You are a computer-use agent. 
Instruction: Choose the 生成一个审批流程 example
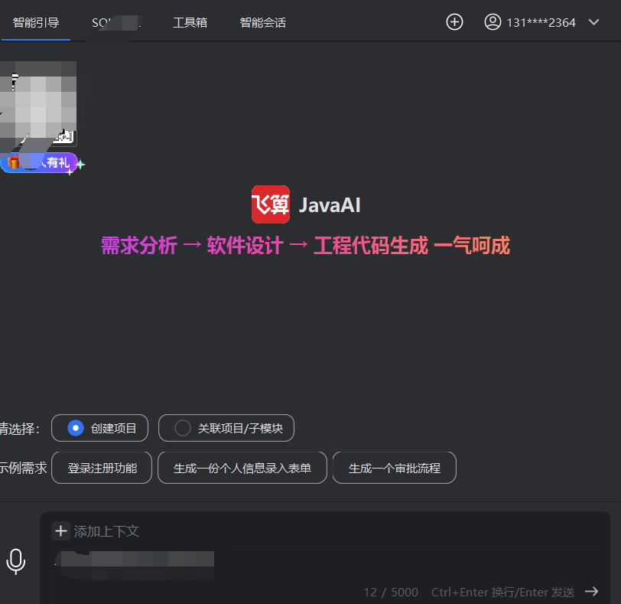[x=395, y=468]
